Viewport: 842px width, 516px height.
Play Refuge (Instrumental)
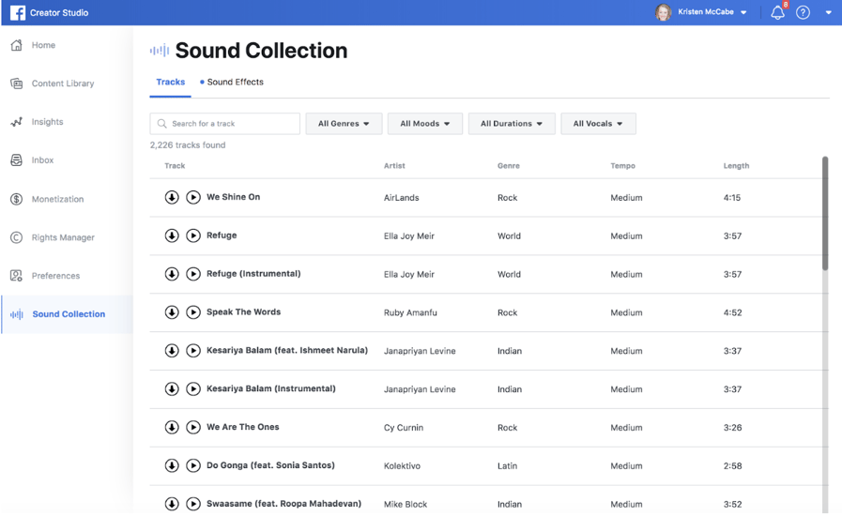pos(193,274)
